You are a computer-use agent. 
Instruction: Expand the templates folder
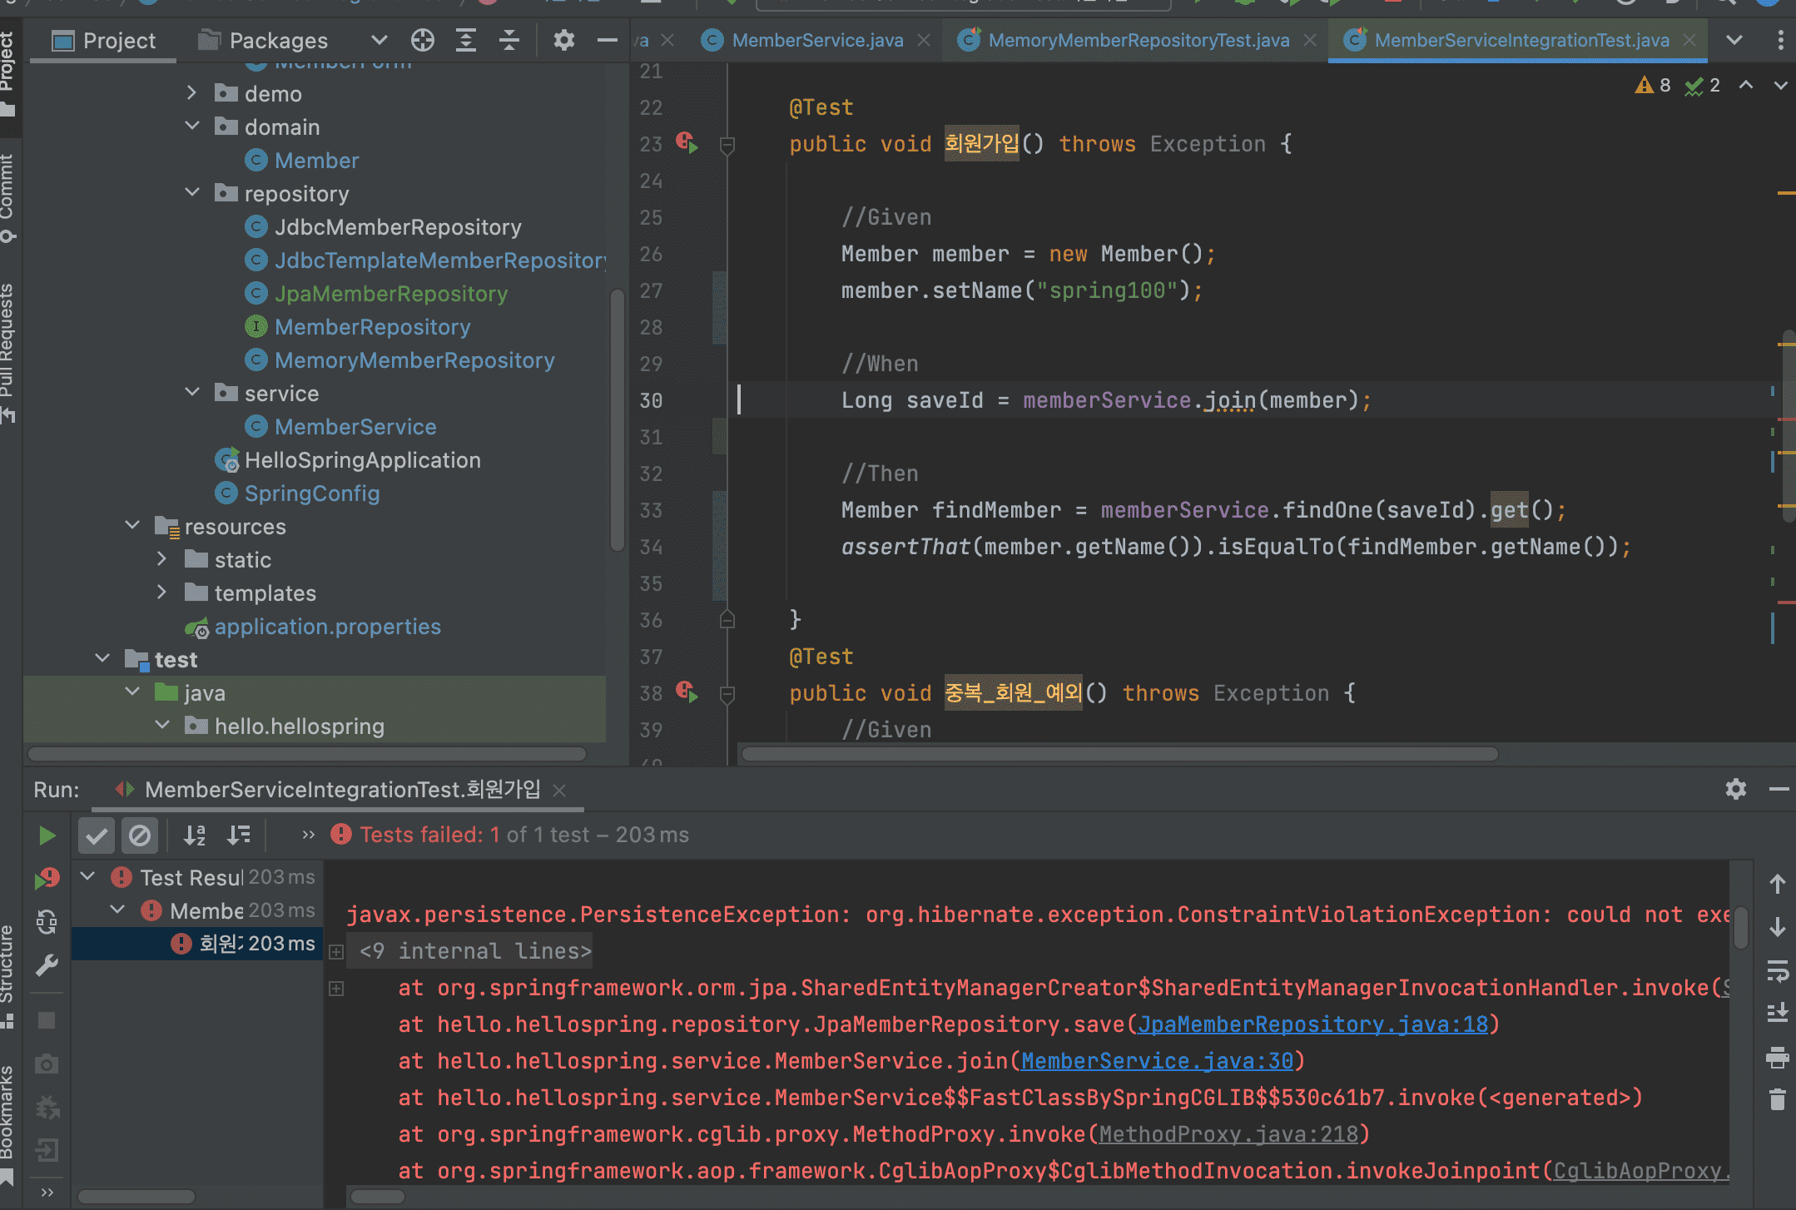coord(162,593)
